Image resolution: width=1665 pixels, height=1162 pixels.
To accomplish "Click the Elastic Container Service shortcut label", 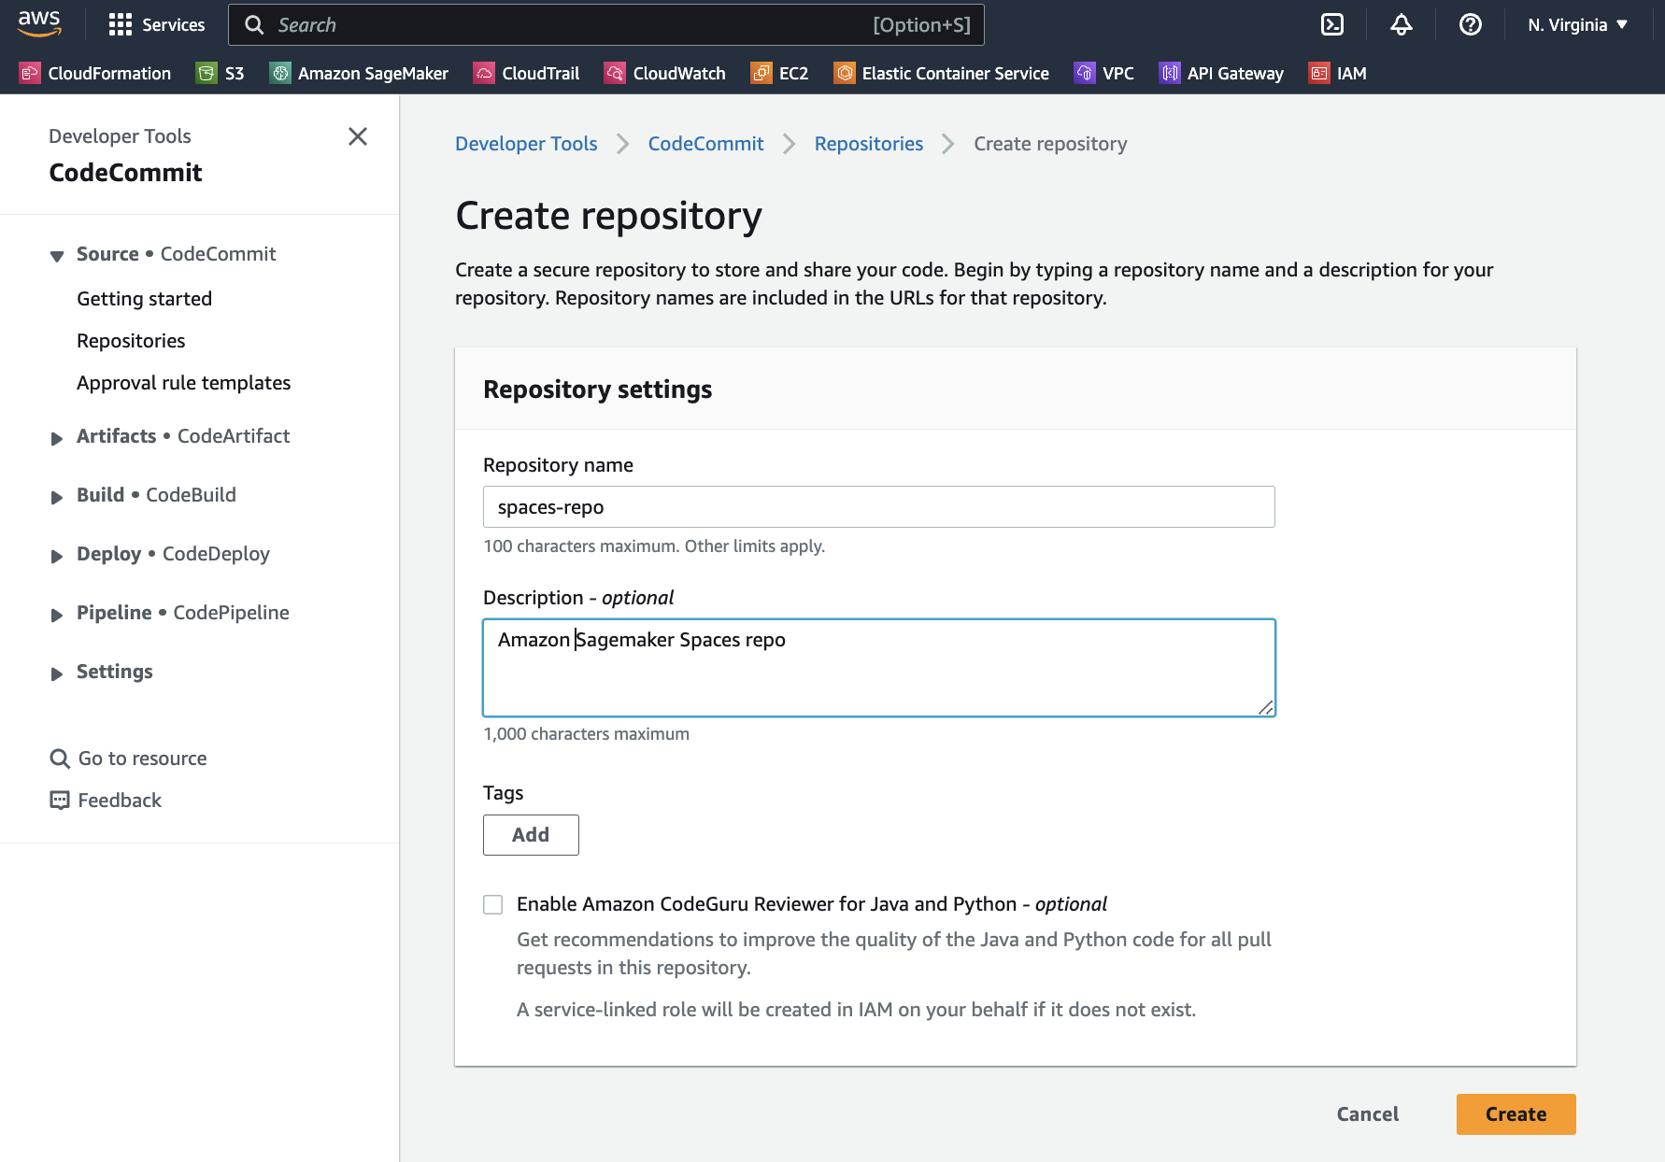I will 956,73.
